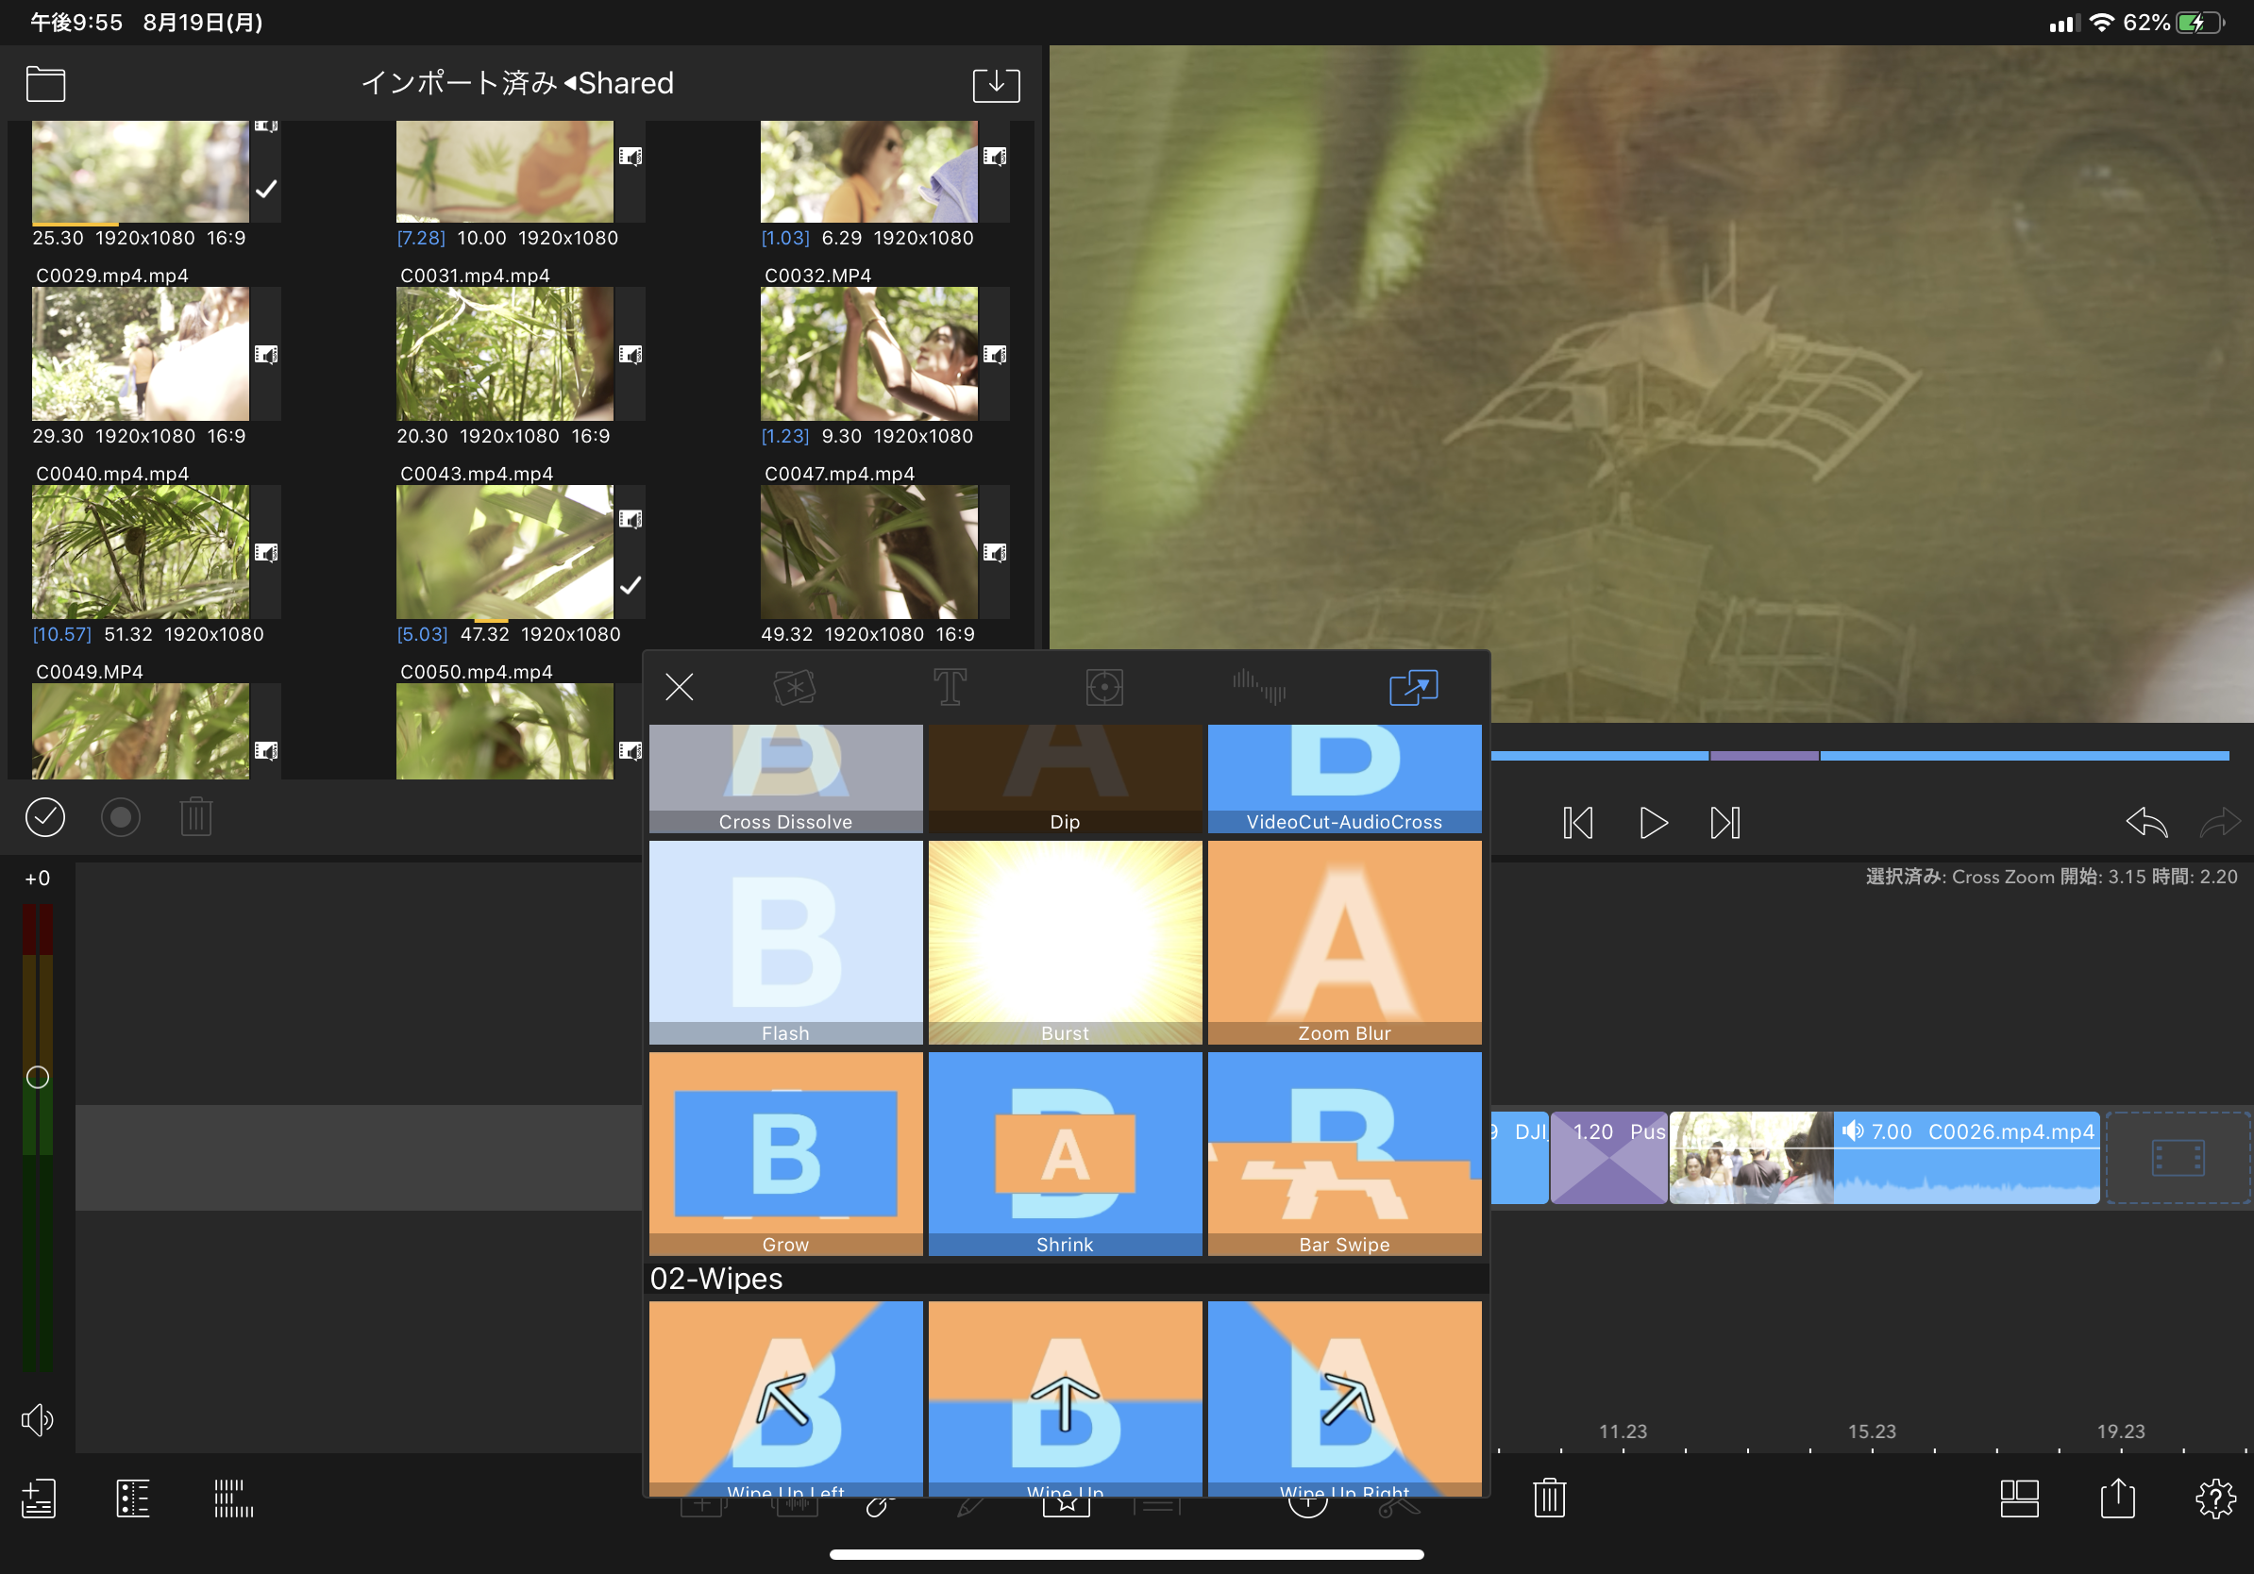Toggle the select-all checkmark circle
The width and height of the screenshot is (2254, 1574).
(45, 816)
